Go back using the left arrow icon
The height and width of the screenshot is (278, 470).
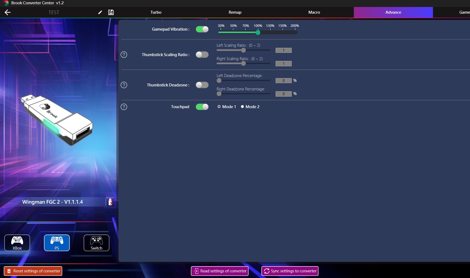8,12
